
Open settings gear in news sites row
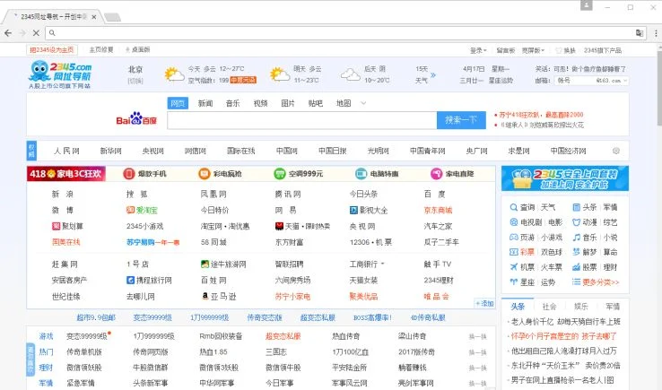click(x=616, y=151)
